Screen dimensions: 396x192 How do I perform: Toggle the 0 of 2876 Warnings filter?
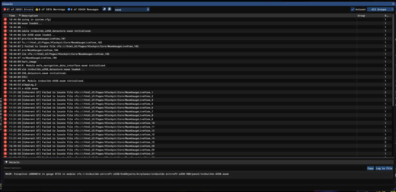point(50,9)
